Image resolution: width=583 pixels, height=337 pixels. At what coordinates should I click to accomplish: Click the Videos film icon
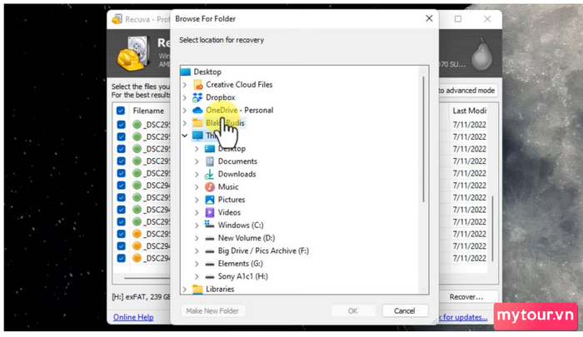click(210, 212)
